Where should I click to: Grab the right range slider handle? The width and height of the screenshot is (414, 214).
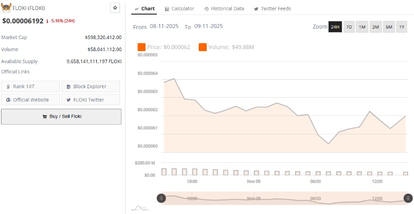pyautogui.click(x=408, y=198)
